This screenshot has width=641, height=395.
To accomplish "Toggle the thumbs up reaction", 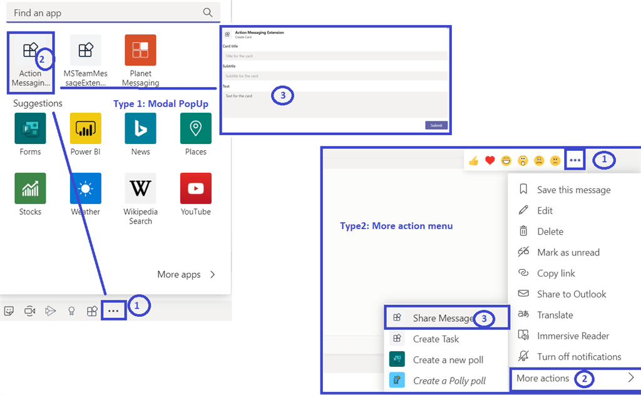I will click(473, 160).
